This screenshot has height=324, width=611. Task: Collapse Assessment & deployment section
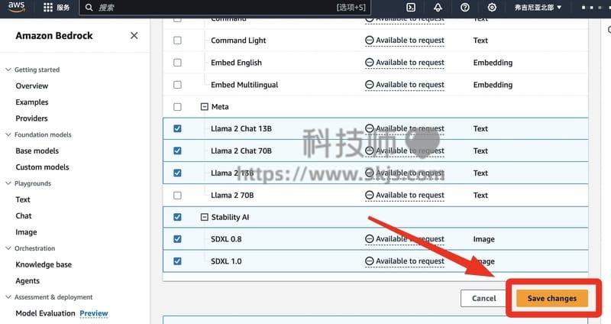click(x=8, y=297)
